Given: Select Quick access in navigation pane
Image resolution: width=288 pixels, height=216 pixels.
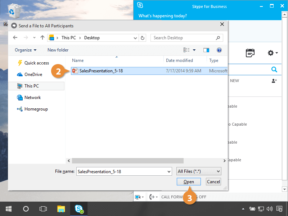Looking at the screenshot, I should (x=36, y=63).
